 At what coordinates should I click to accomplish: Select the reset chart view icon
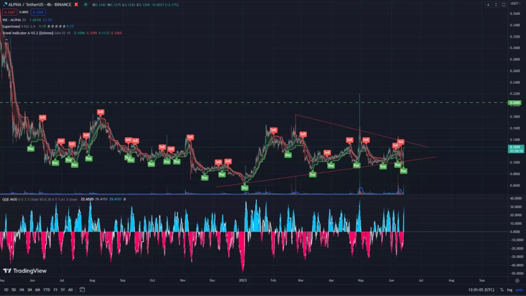[x=503, y=4]
